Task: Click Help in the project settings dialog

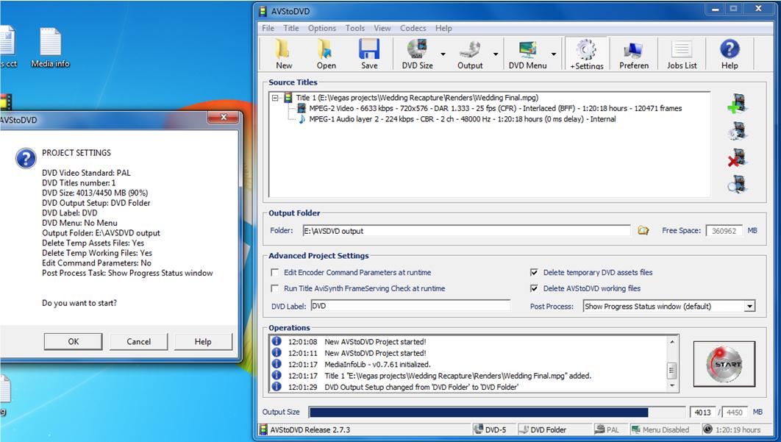Action: (x=203, y=341)
